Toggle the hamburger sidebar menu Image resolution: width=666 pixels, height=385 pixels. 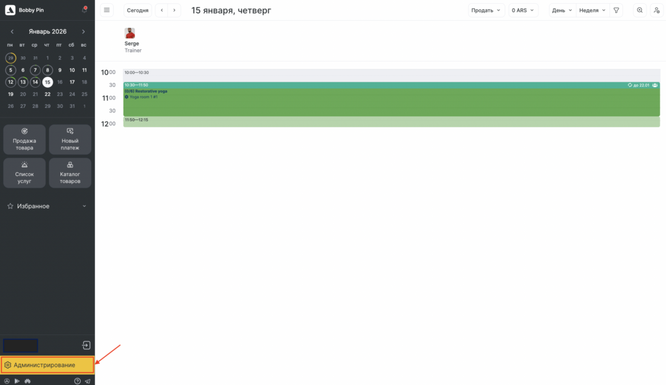[x=107, y=10]
